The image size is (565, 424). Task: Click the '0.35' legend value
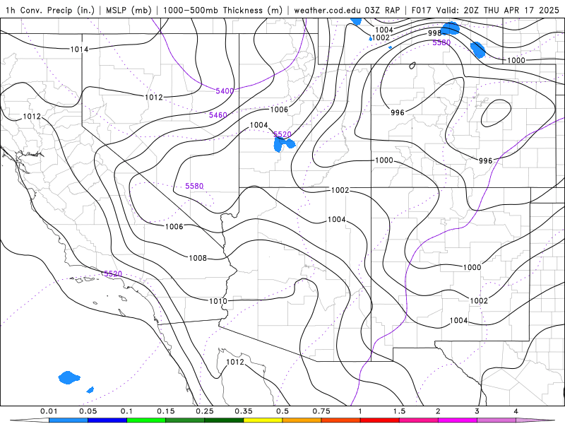244,411
